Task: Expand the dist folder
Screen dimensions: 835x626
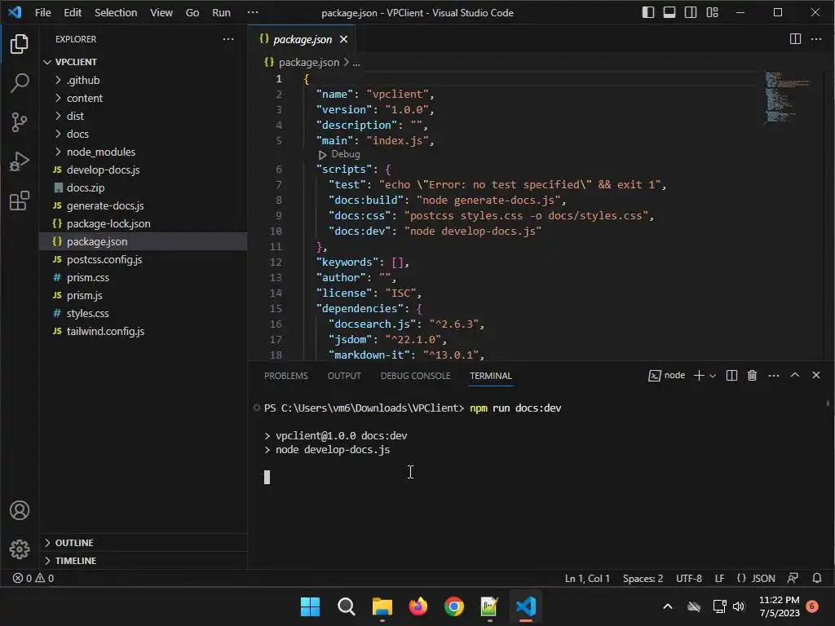Action: tap(144, 116)
